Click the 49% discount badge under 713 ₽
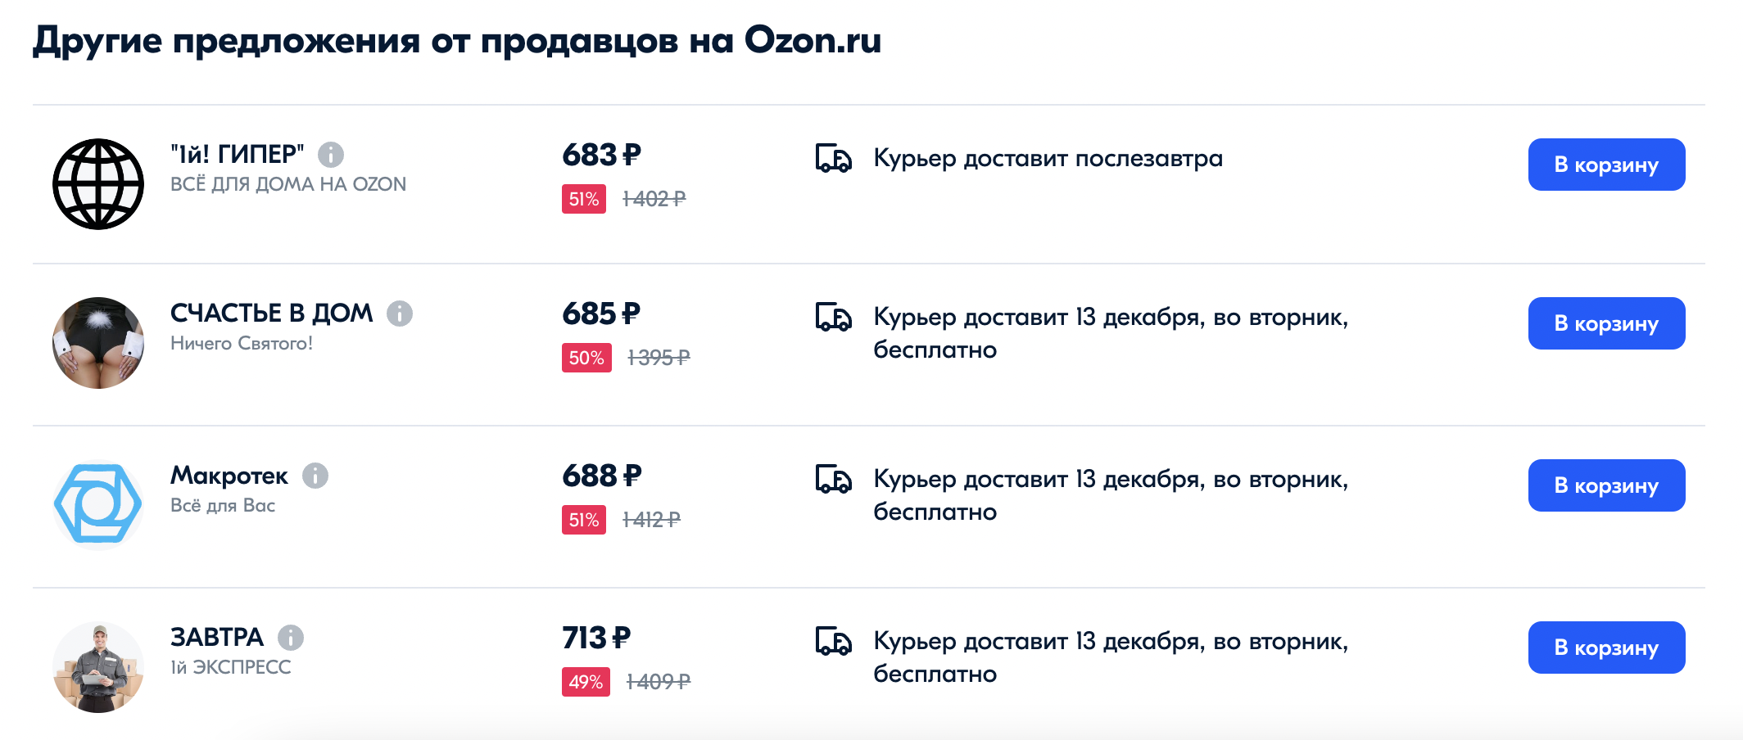 [586, 682]
